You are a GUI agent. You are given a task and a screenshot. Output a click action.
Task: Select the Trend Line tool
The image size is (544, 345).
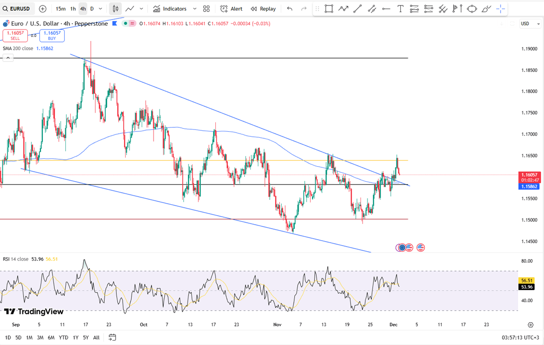pos(358,8)
